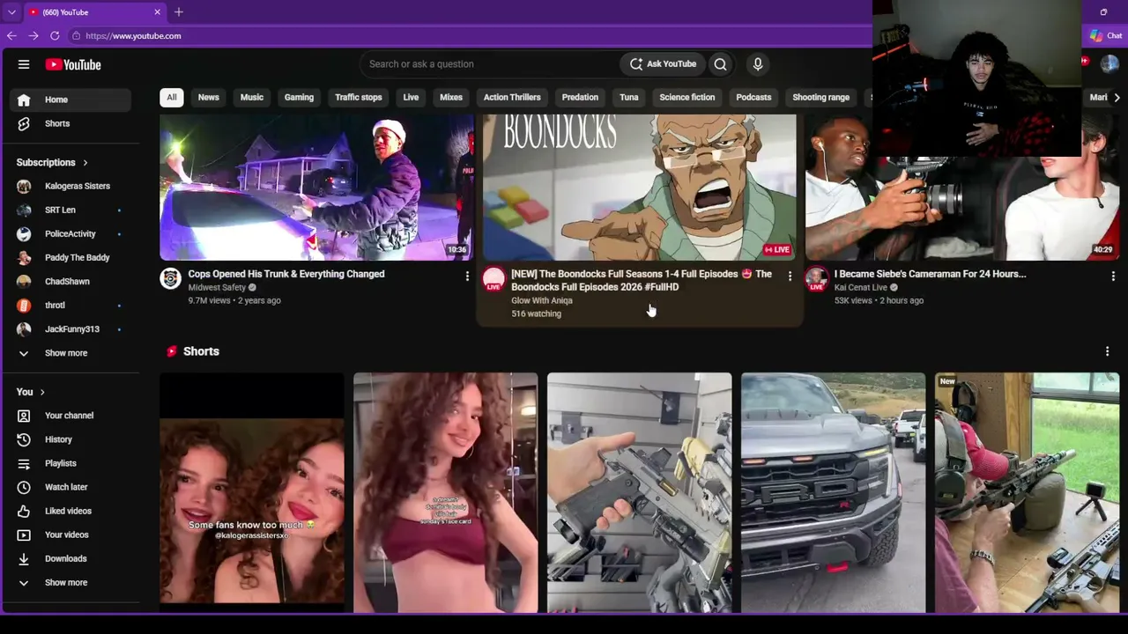Expand the You section
1128x634 pixels.
(x=31, y=392)
